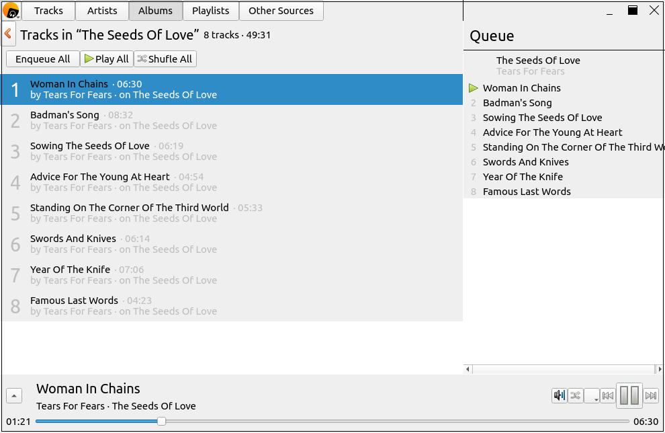665x433 pixels.
Task: Click the Play All button
Action: [107, 59]
